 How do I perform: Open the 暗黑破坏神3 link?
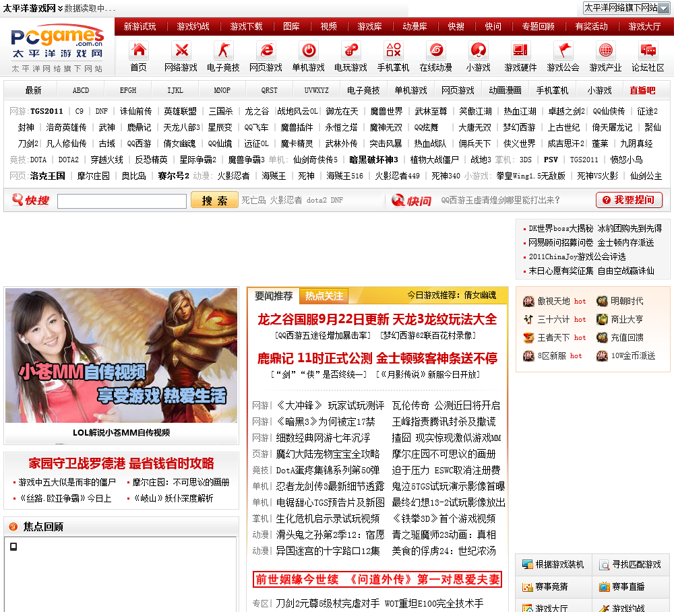tap(373, 160)
